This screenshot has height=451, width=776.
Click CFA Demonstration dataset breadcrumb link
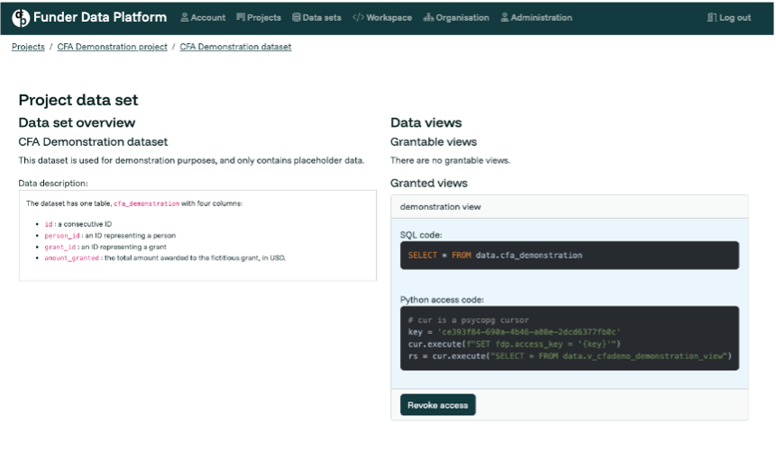click(235, 47)
